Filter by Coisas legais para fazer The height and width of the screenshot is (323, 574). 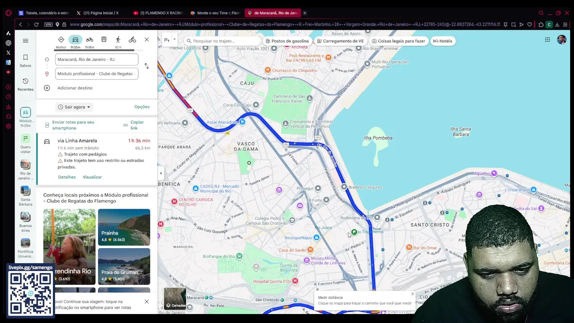(398, 41)
